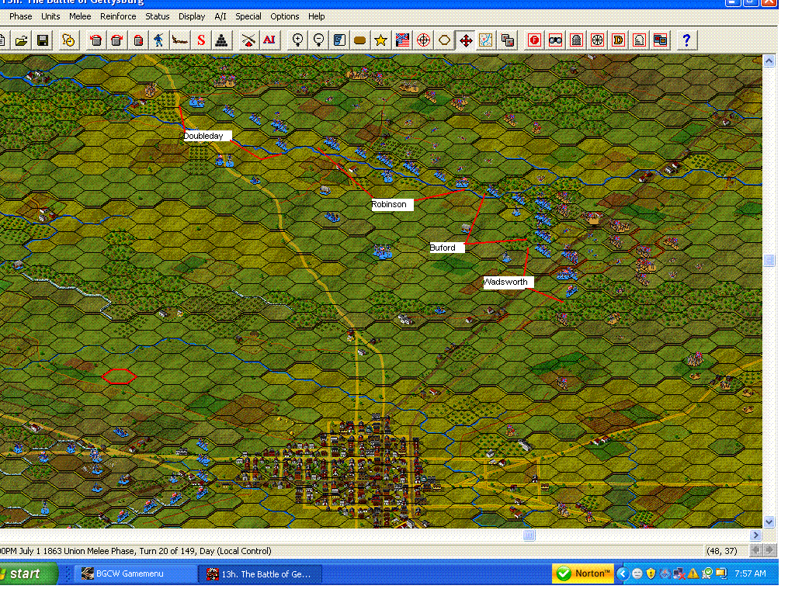This screenshot has width=795, height=596.
Task: Select 13h. The Battle of Ge... taskbar button
Action: 259,573
